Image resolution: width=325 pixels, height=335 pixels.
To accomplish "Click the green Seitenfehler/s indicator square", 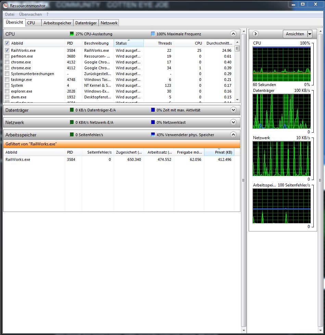I will [72, 135].
